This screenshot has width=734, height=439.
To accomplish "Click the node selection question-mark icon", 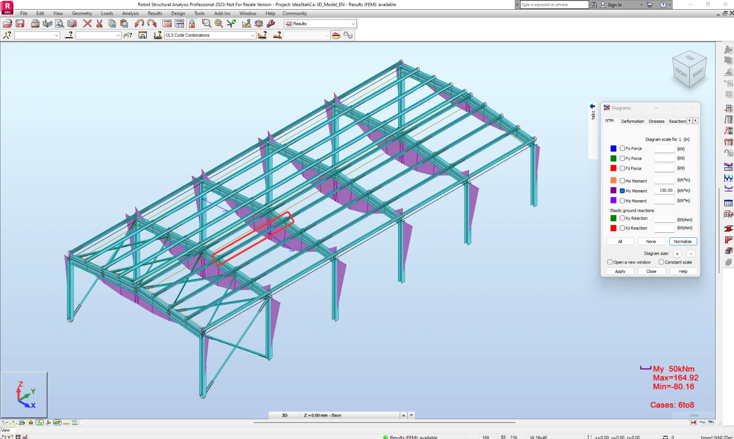I will pyautogui.click(x=7, y=35).
